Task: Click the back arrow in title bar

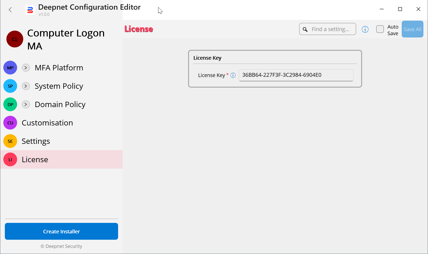Action: click(x=10, y=10)
